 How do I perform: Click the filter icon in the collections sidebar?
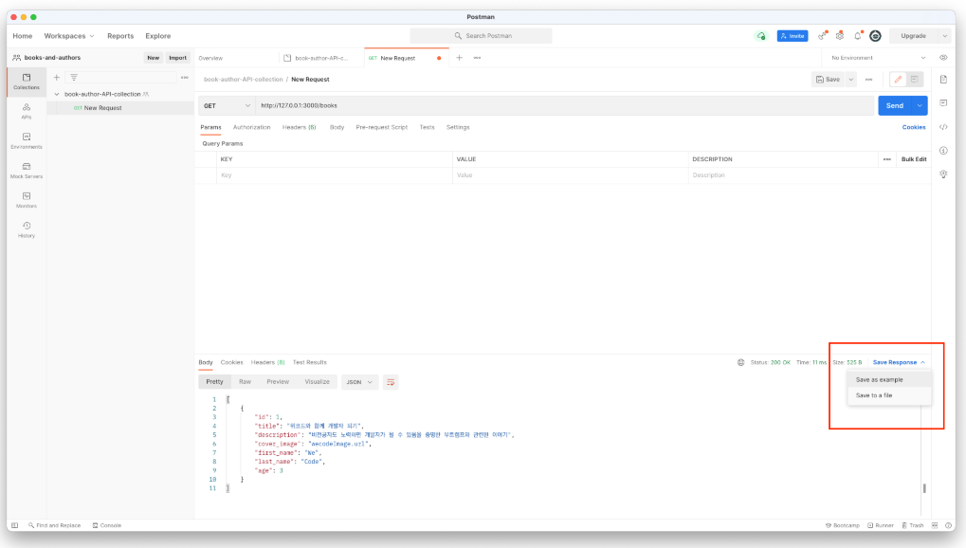tap(74, 78)
